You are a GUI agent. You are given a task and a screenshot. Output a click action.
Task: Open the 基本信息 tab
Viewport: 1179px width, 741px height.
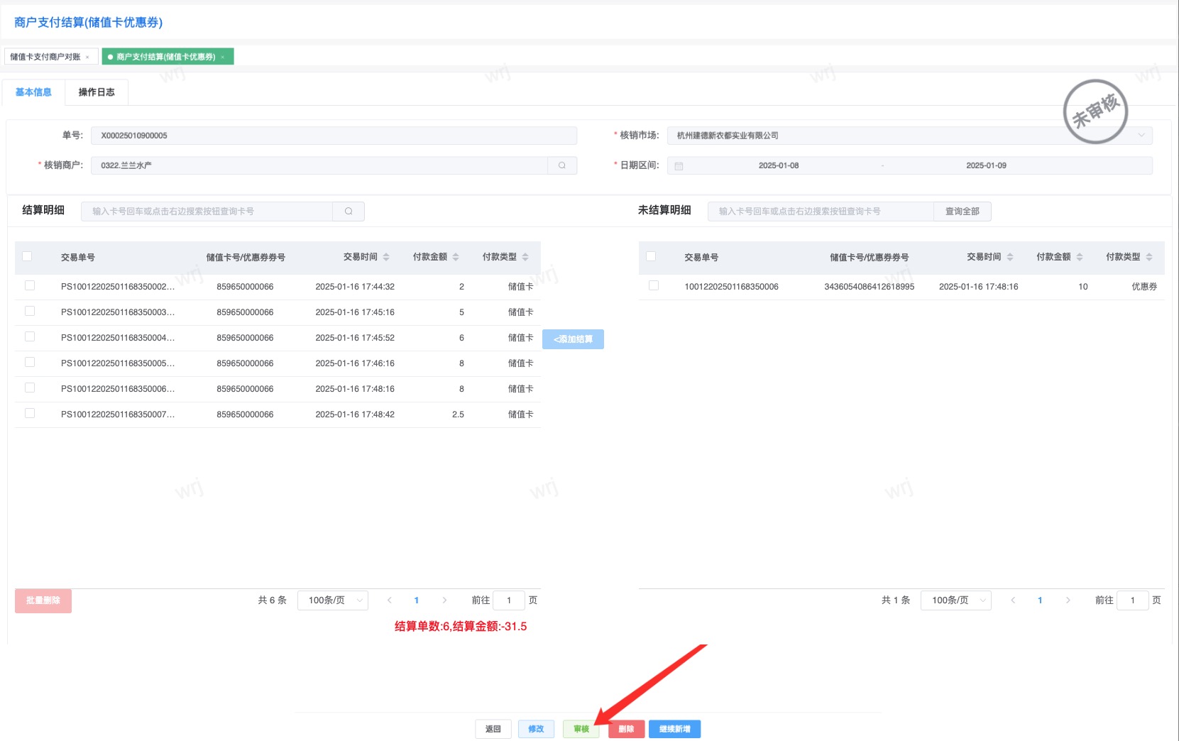click(33, 92)
